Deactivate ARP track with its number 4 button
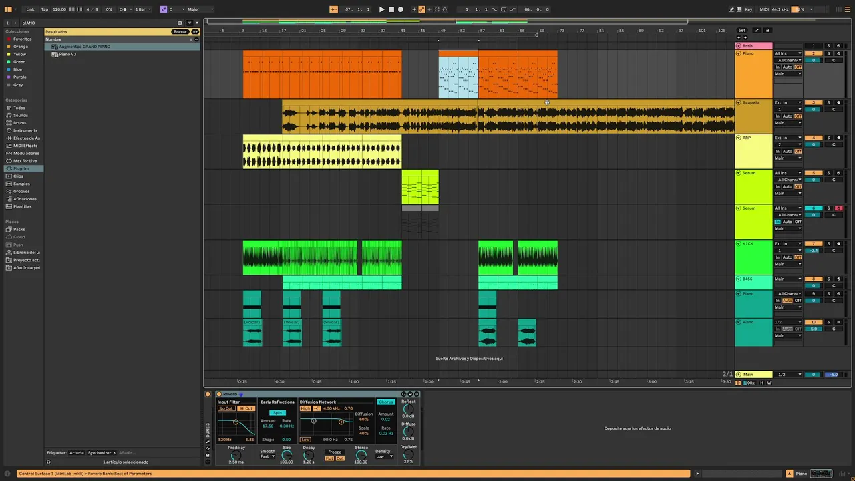Viewport: 855px width, 481px height. click(814, 138)
